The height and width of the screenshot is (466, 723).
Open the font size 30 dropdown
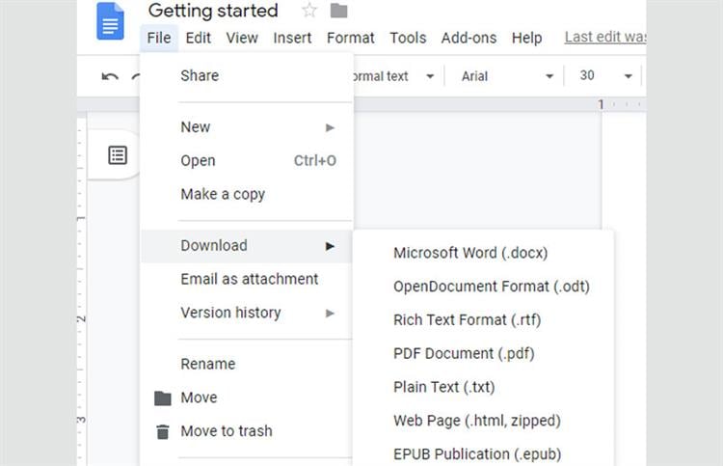coord(604,75)
